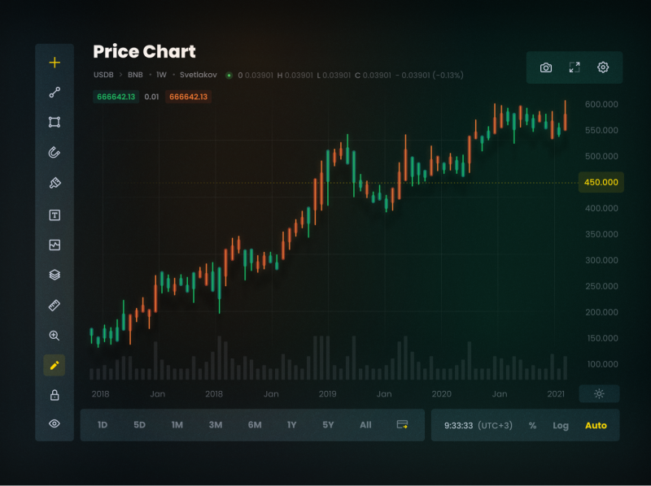Image resolution: width=651 pixels, height=486 pixels.
Task: Activate the zoom-in magnifier tool
Action: pos(54,335)
